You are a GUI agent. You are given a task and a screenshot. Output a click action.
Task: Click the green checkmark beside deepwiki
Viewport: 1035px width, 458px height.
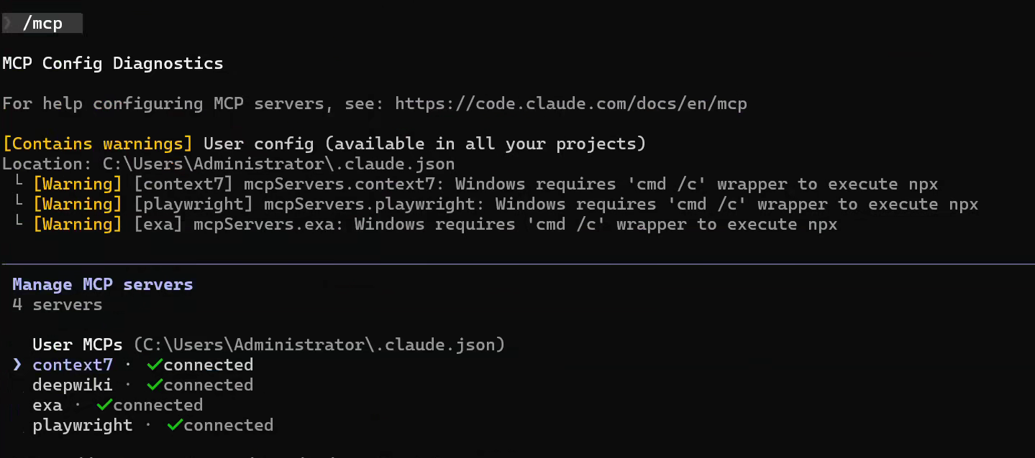pos(153,385)
